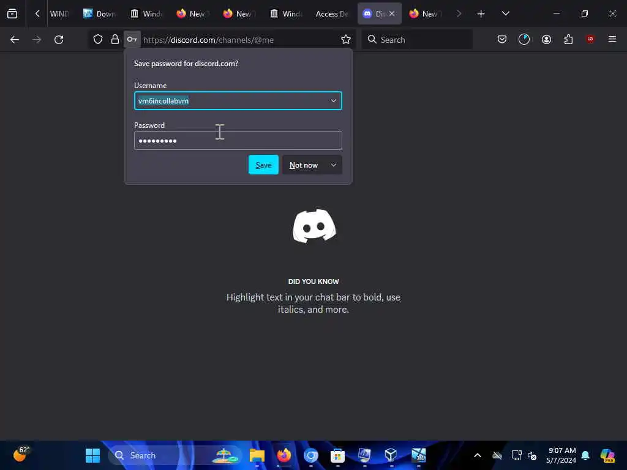Open the circular timer extension icon
The height and width of the screenshot is (470, 627).
coord(524,39)
